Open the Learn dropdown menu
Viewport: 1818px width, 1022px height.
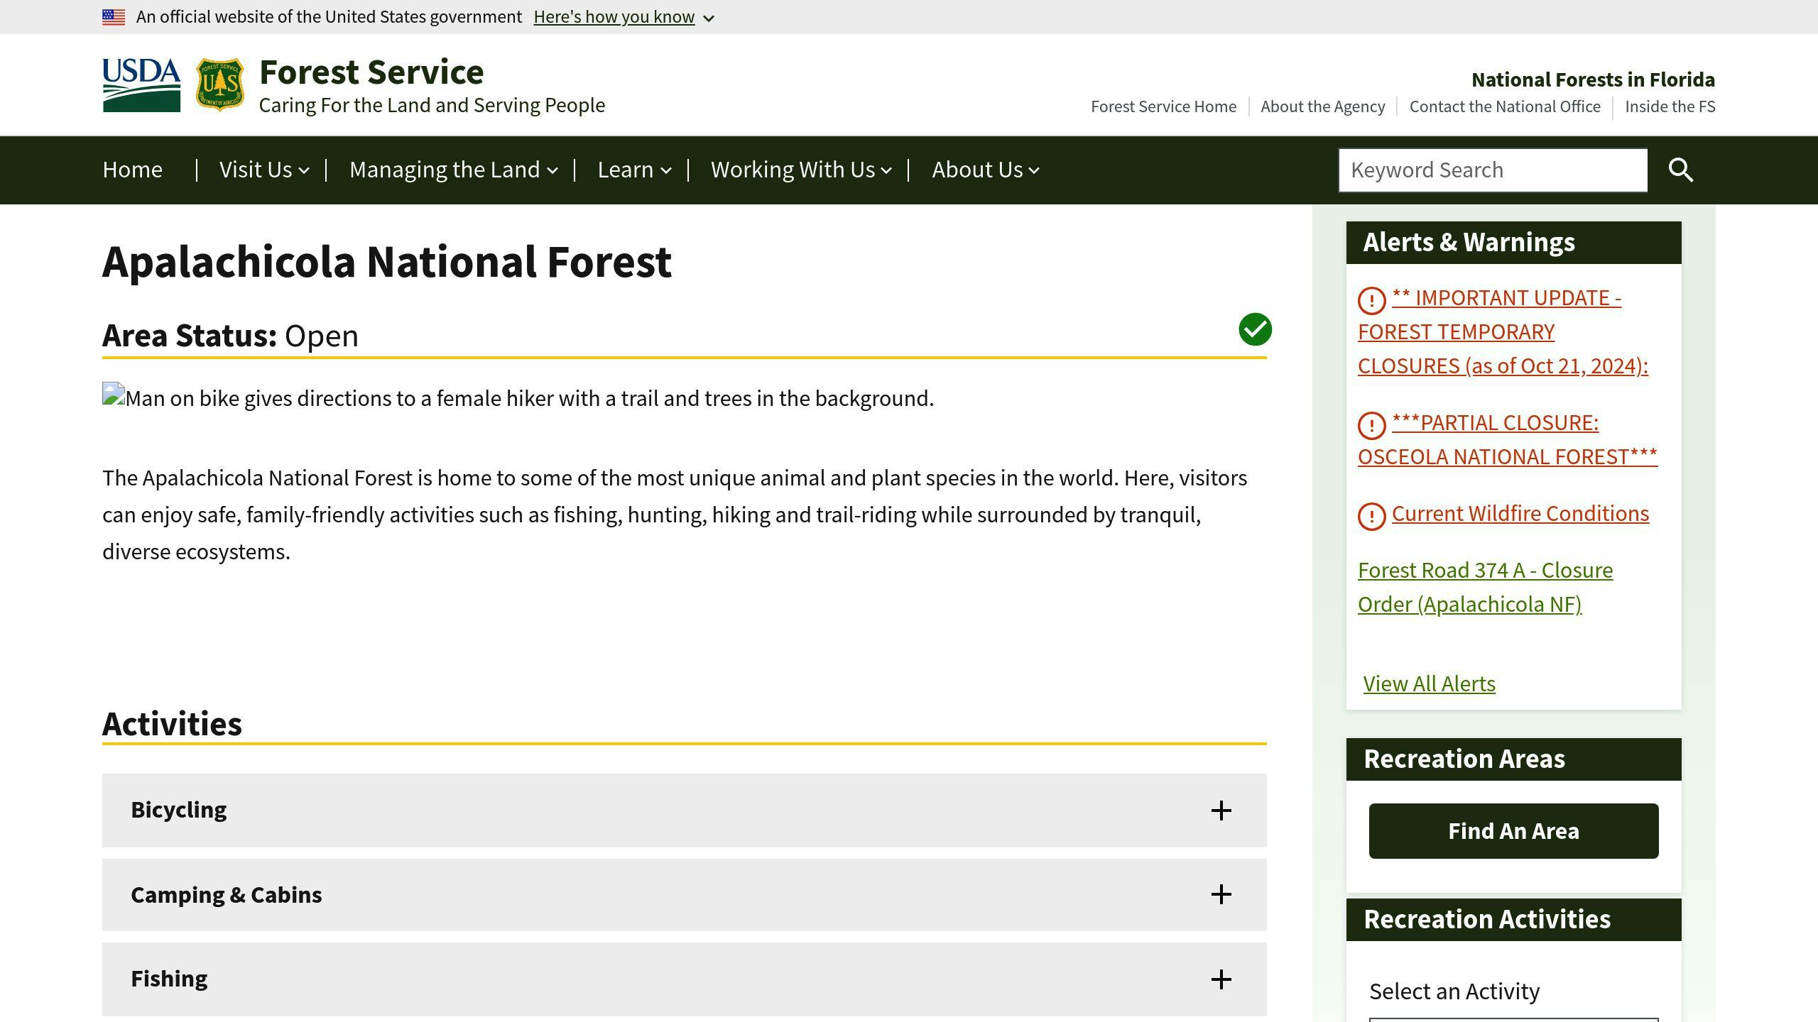click(634, 170)
